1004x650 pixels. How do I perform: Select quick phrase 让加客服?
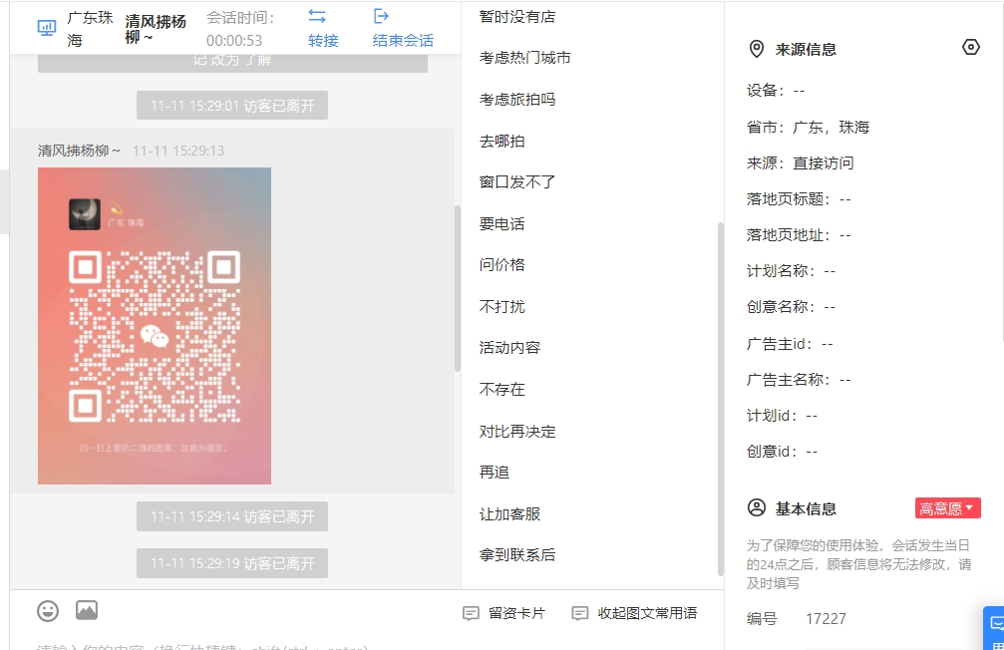tap(509, 513)
